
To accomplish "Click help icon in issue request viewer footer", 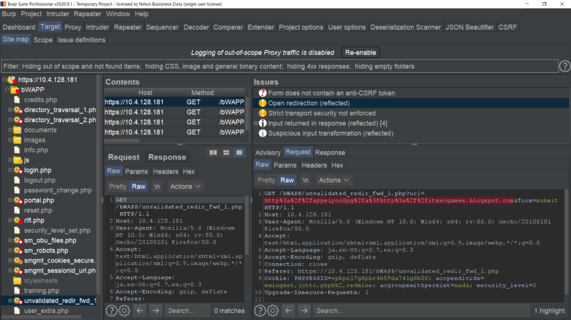I will (260, 310).
